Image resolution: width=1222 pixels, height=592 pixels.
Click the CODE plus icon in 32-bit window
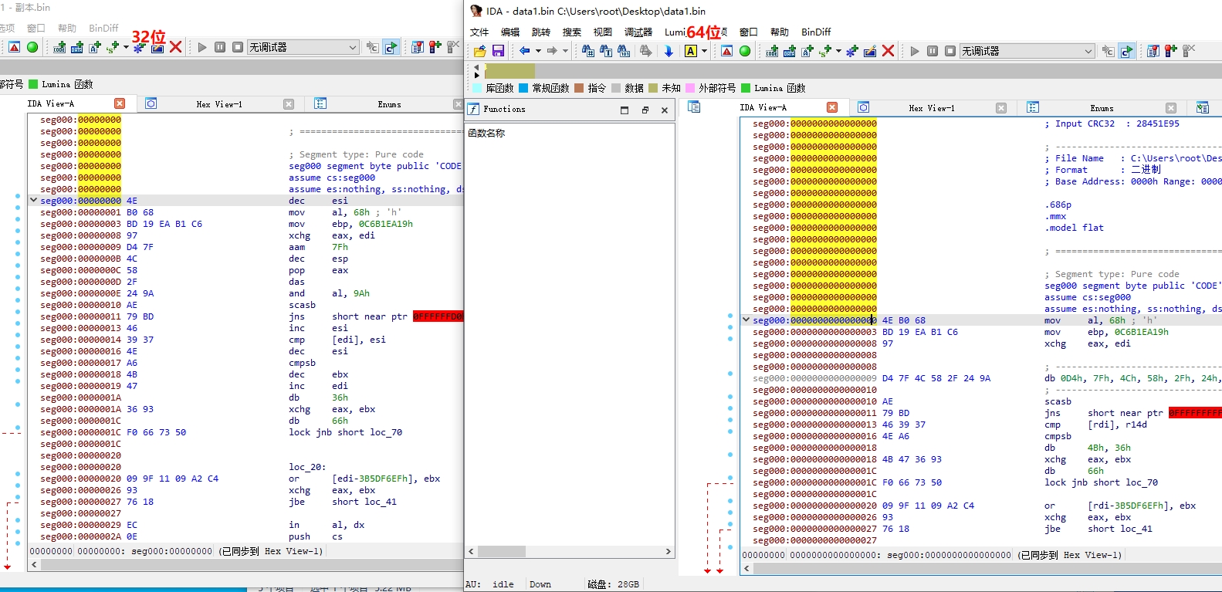[59, 47]
